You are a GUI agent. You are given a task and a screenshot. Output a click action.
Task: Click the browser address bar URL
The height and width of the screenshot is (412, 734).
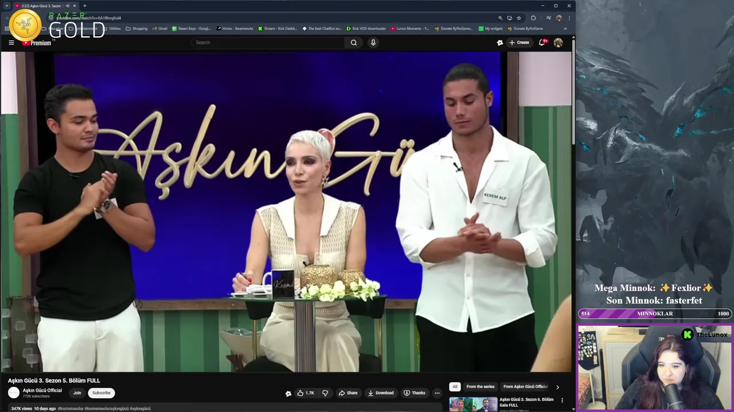88,18
